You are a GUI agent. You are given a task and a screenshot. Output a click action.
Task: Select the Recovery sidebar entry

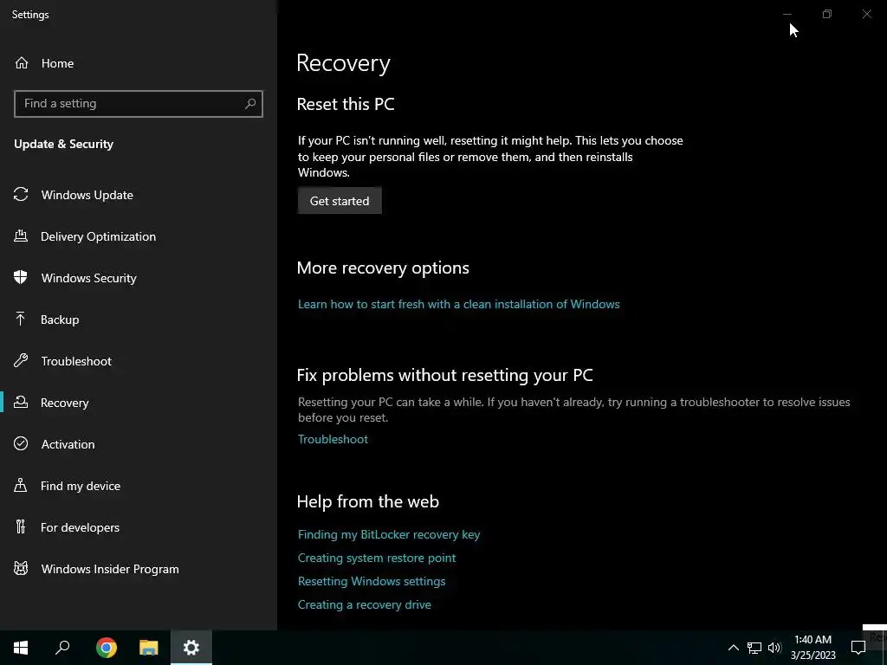coord(64,403)
